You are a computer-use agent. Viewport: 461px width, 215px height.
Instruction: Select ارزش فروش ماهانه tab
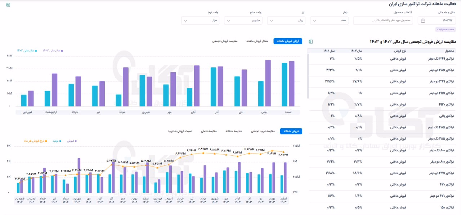click(288, 41)
